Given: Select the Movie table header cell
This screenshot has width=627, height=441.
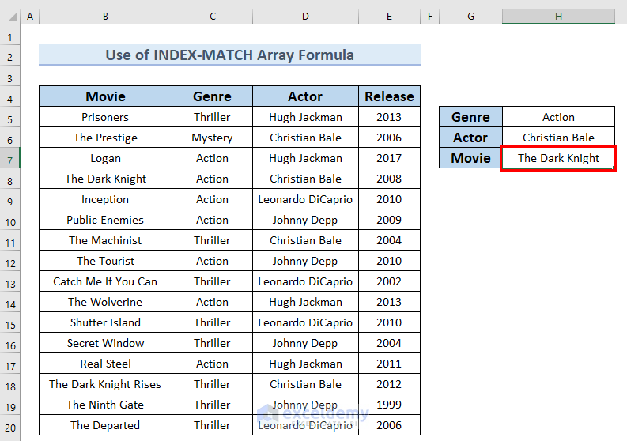Looking at the screenshot, I should [105, 96].
